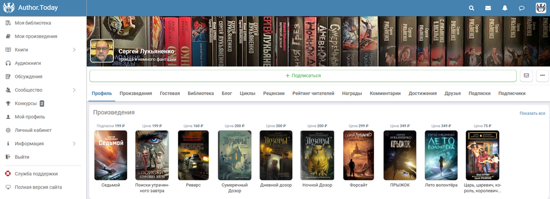The image size is (550, 199).
Task: Open the ПРЫЖОК book cover
Action: 400,155
